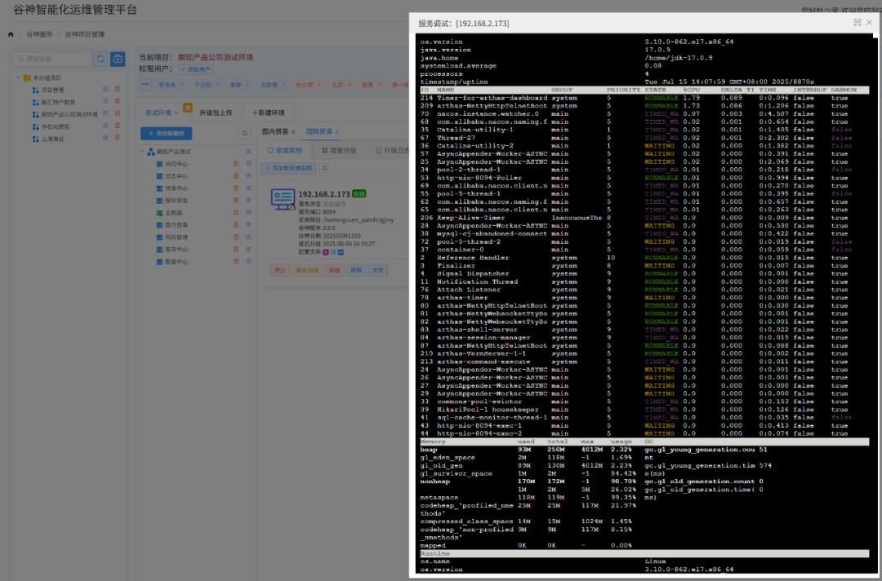
Task: Select 风险管理 in service tree
Action: pyautogui.click(x=176, y=237)
